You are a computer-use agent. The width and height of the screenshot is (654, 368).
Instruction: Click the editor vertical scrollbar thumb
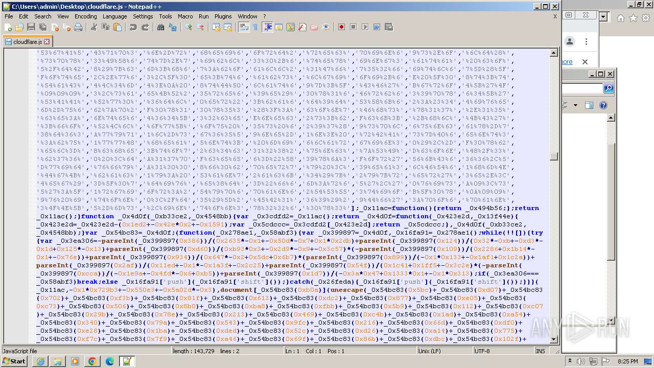[554, 156]
